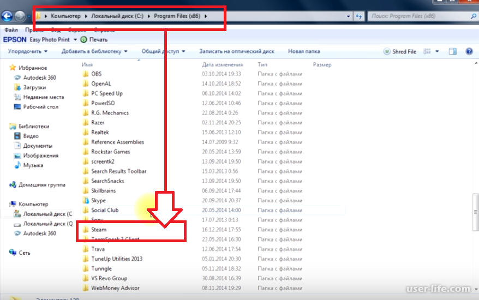Click the search magnifier icon
Screen dimensions: 479x300
pos(474,16)
